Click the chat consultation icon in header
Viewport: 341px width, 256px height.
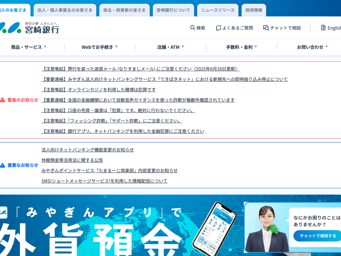(266, 28)
